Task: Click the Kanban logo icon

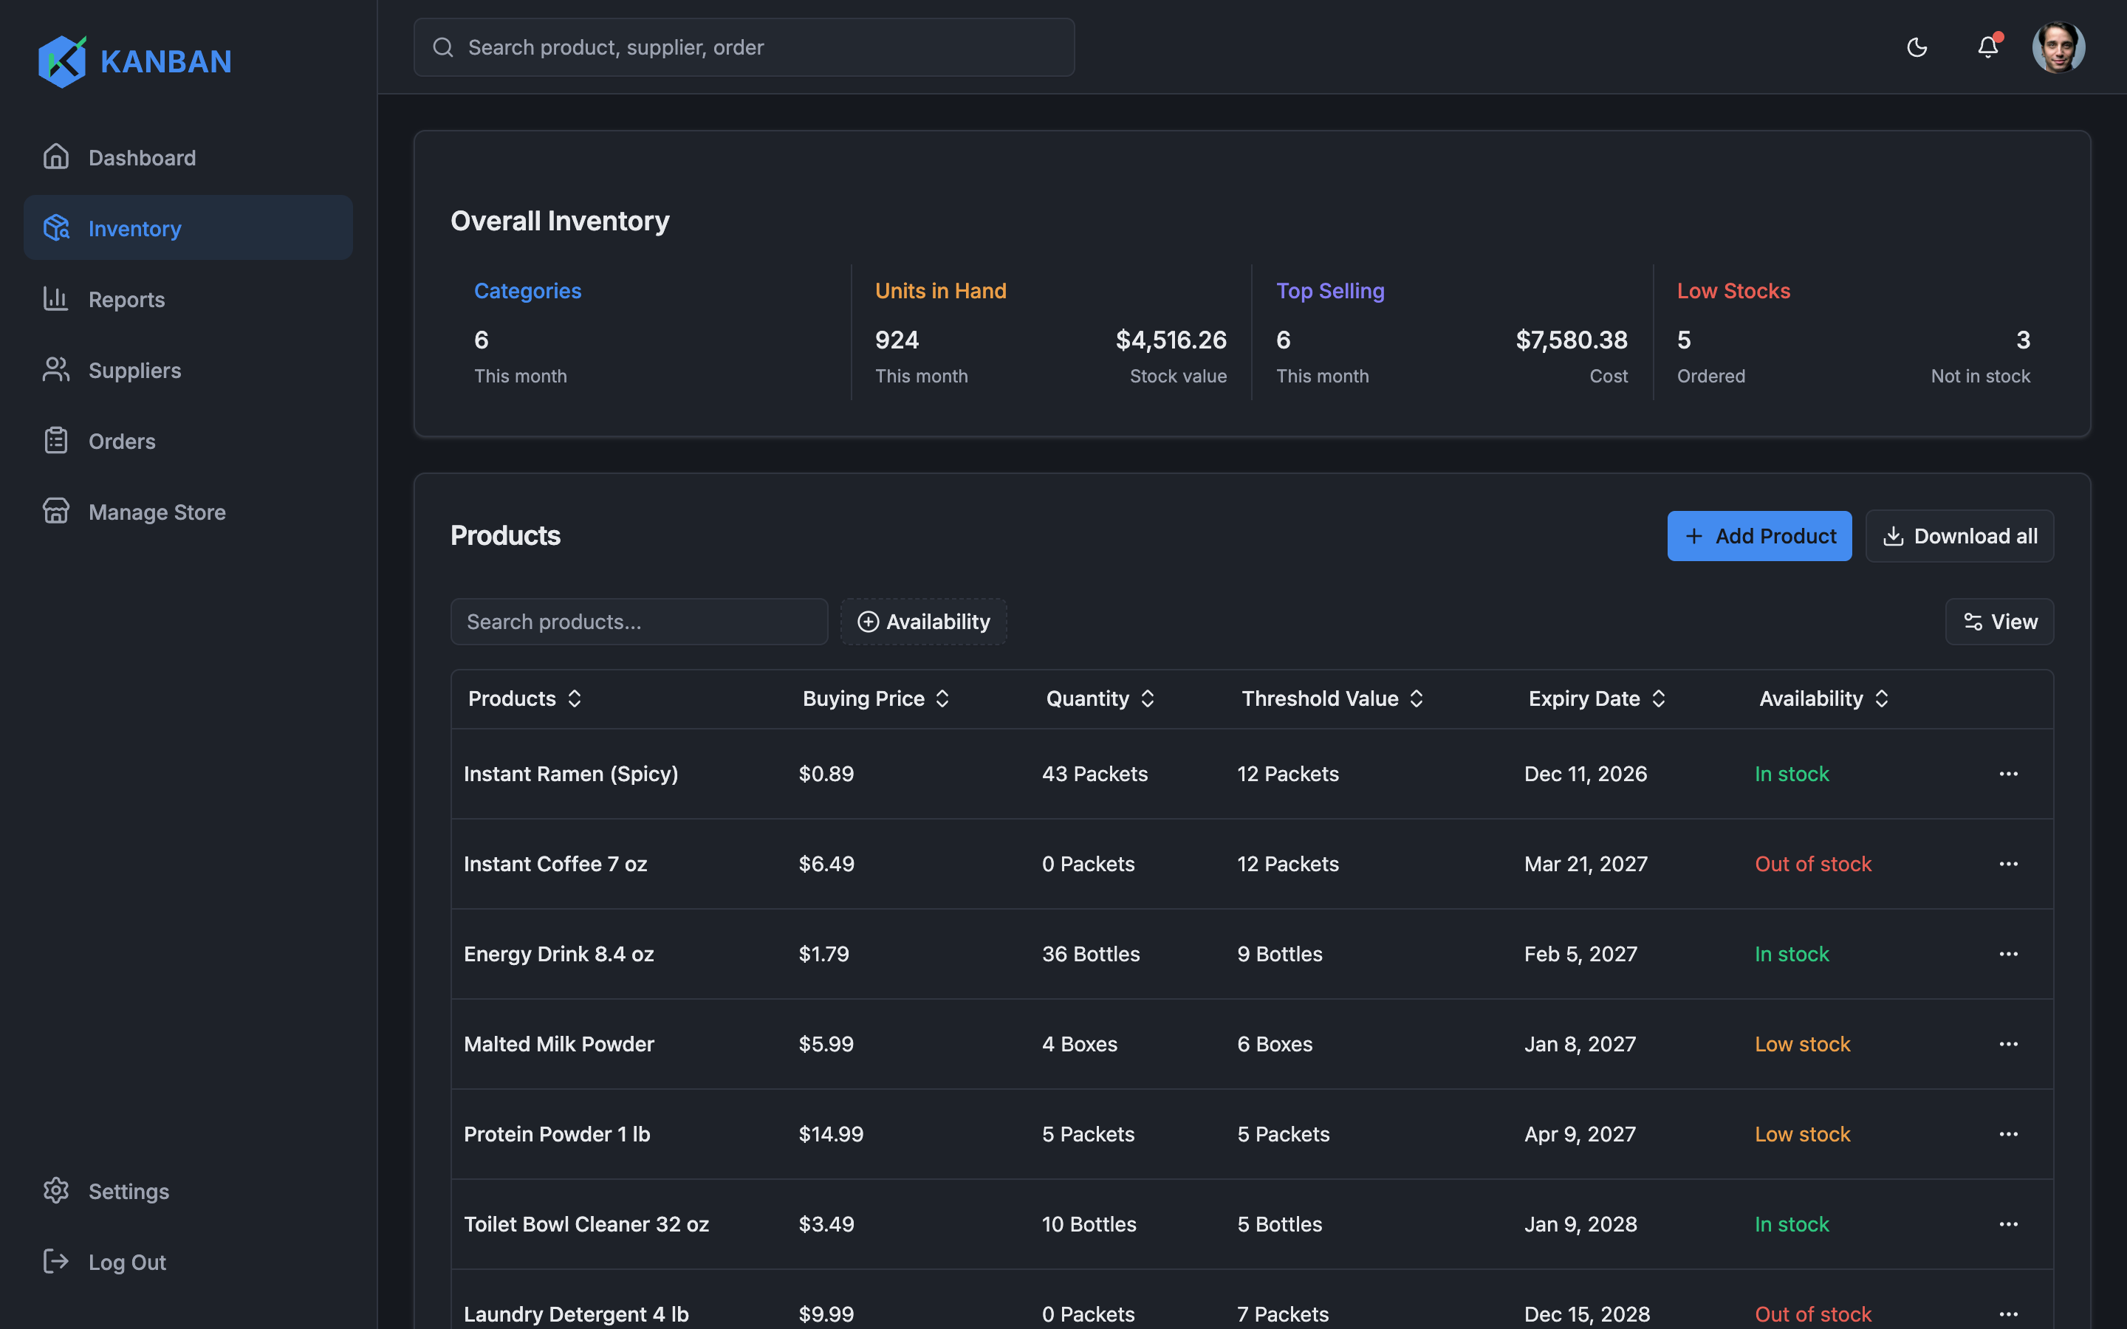Action: [x=62, y=61]
